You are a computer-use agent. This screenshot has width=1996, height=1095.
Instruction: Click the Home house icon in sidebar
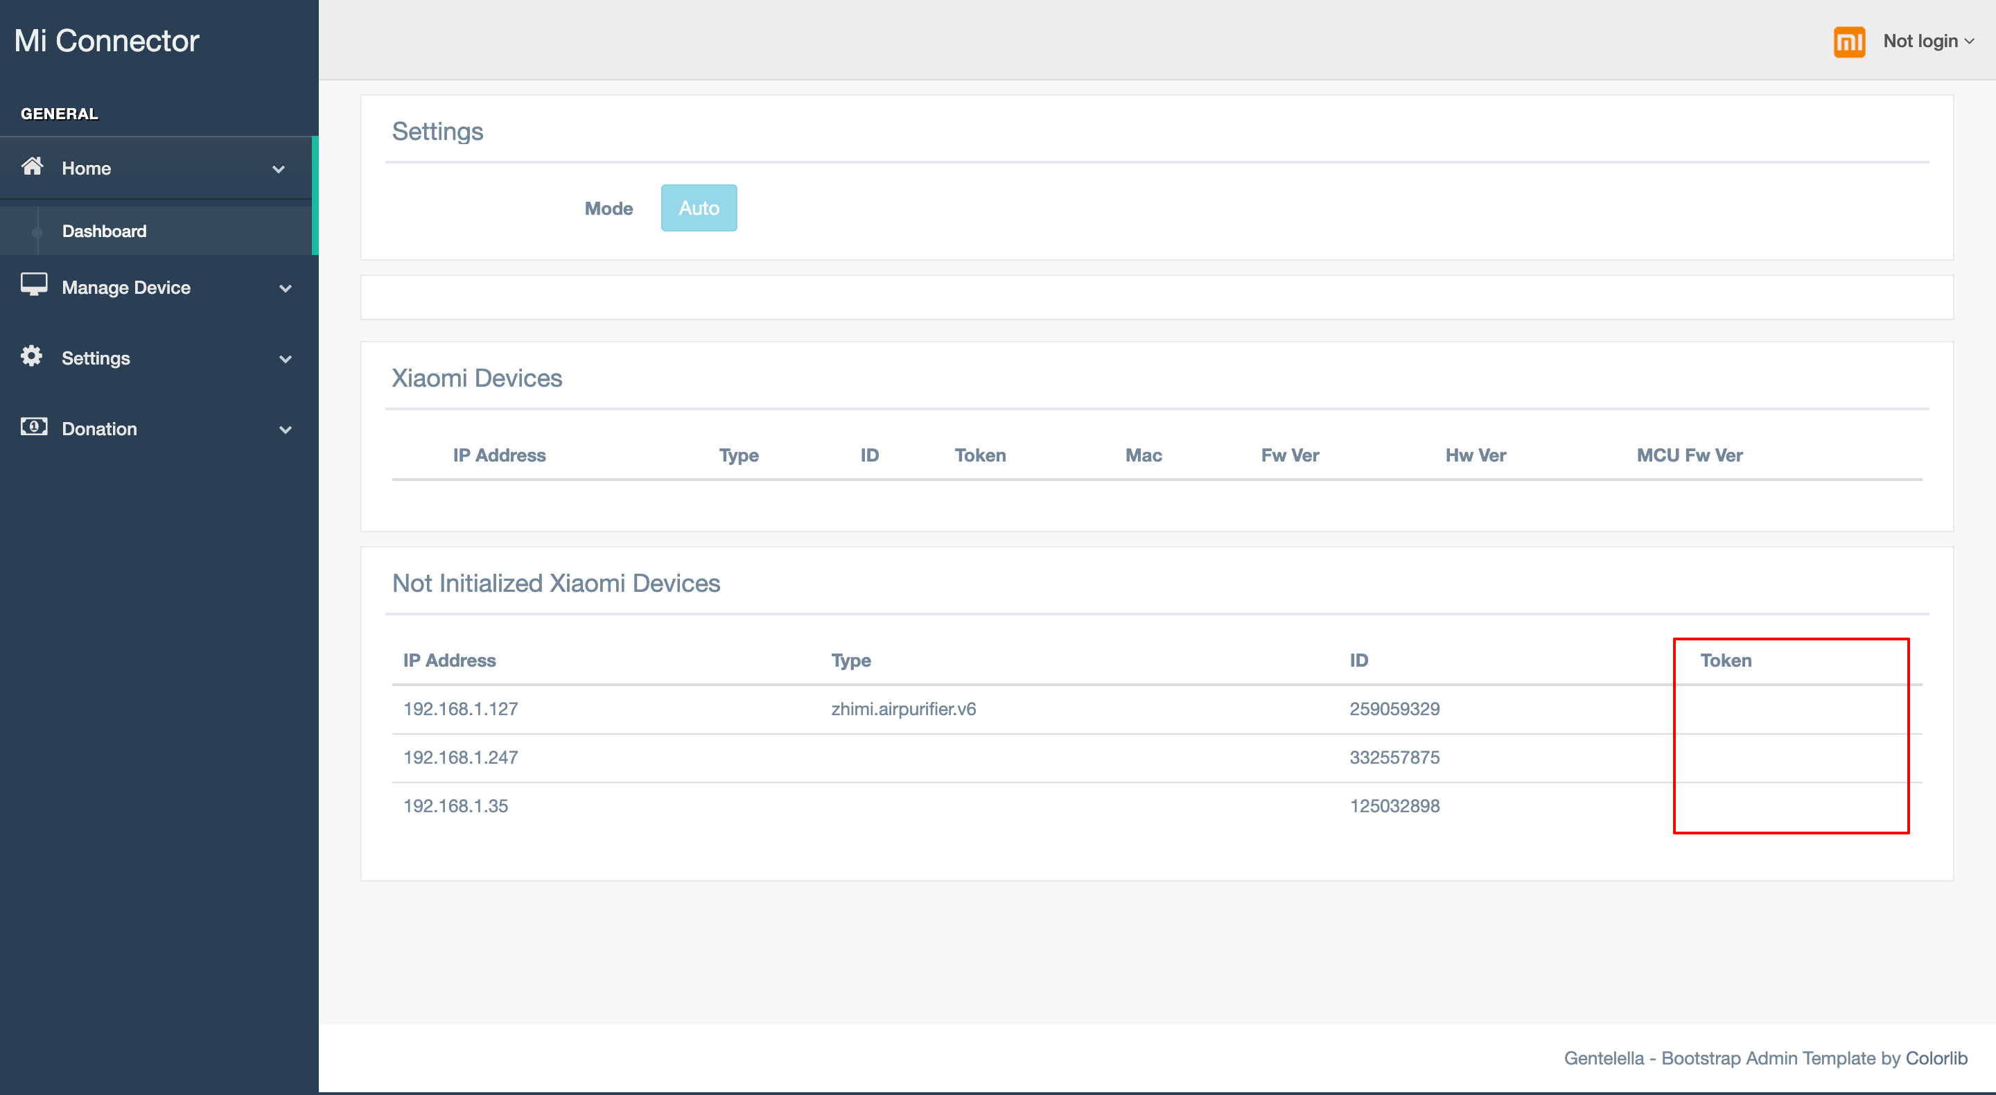(33, 166)
